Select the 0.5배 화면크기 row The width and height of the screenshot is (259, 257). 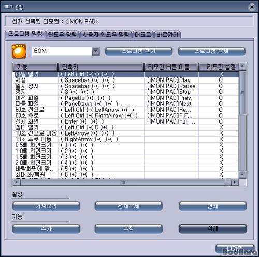[x=126, y=145]
